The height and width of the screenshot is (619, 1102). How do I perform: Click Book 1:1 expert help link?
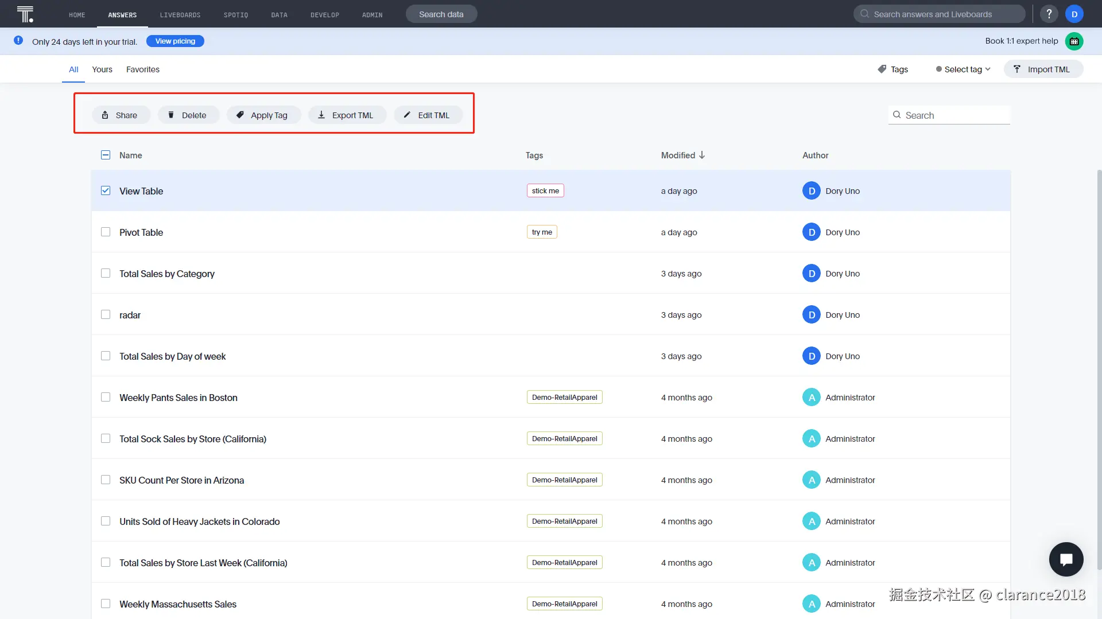pyautogui.click(x=1022, y=41)
